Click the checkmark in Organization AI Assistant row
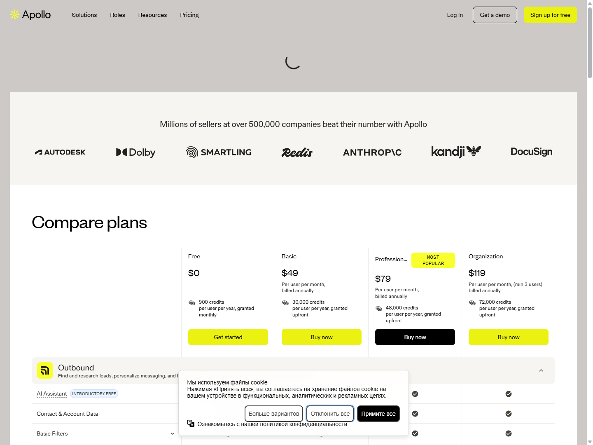This screenshot has height=445, width=593. (x=508, y=393)
